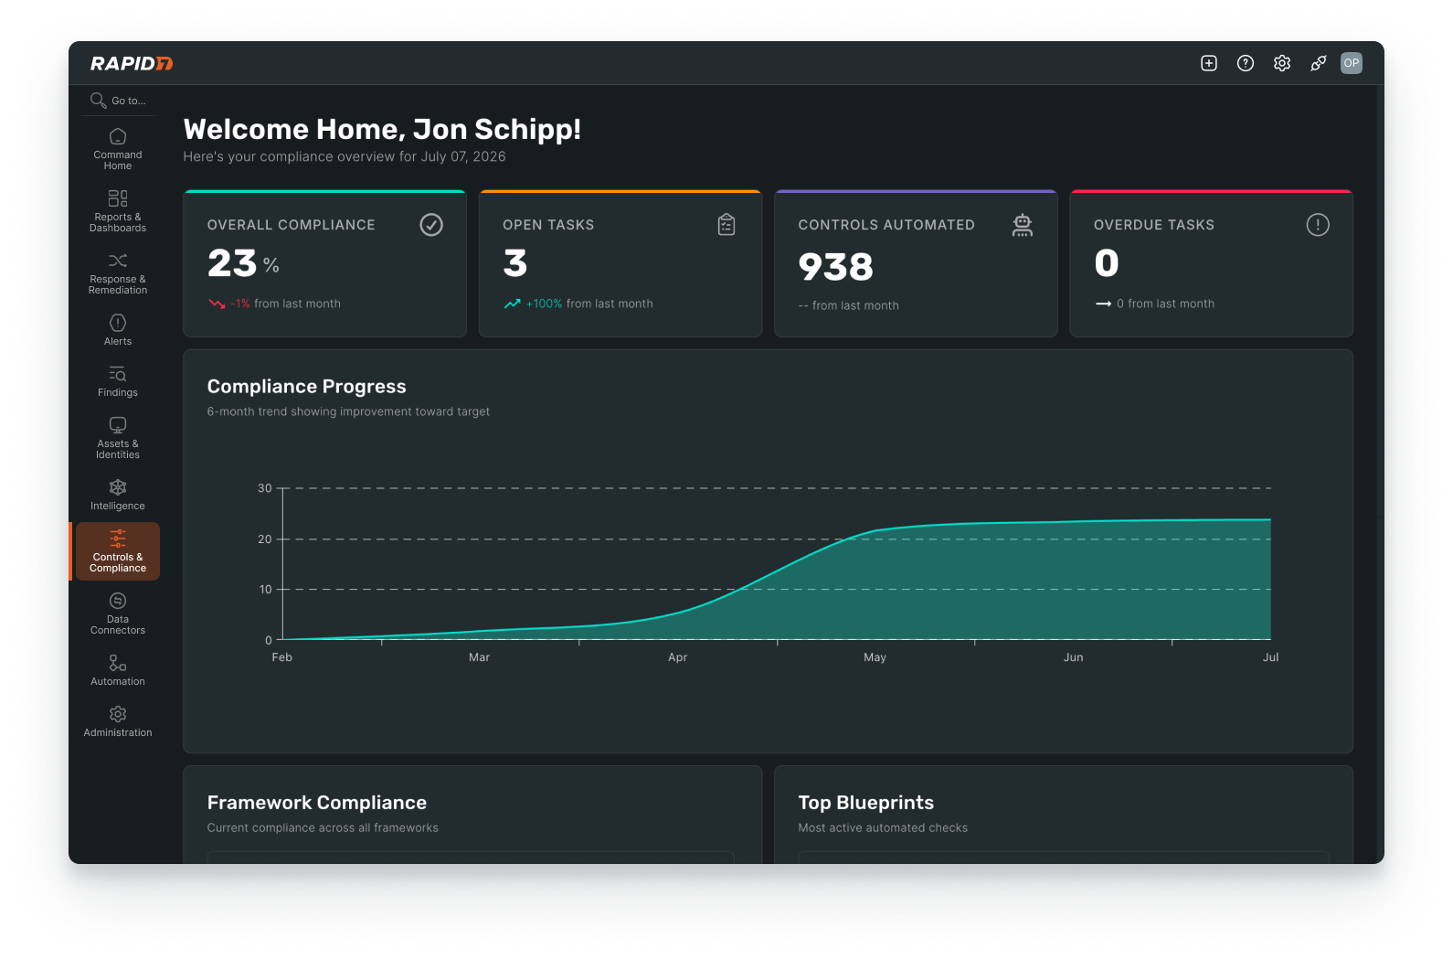
Task: Click the May marker on compliance chart
Action: point(875,657)
